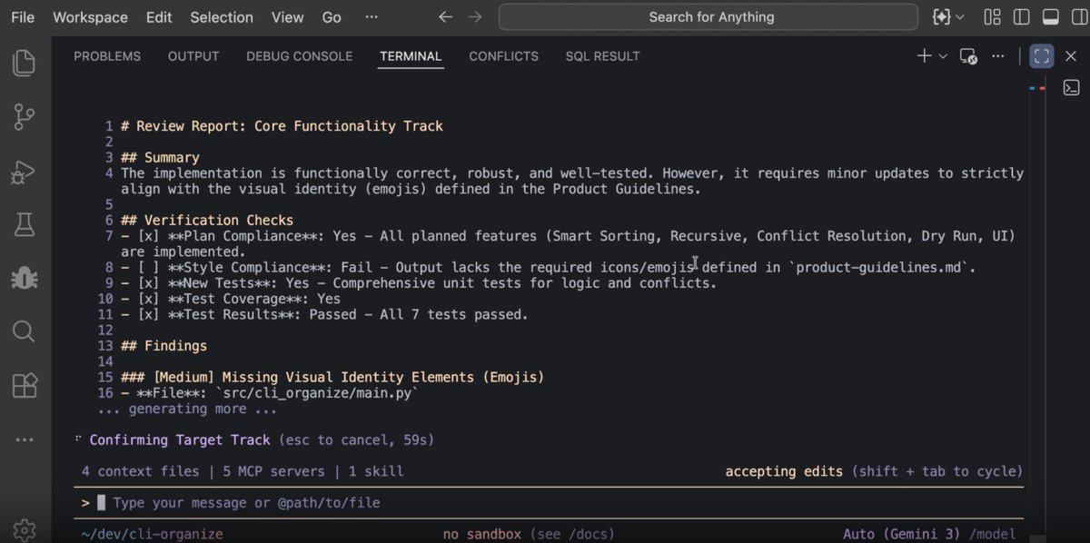Screen dimensions: 1090x543
Task: Open the Edit menu
Action: 159,17
